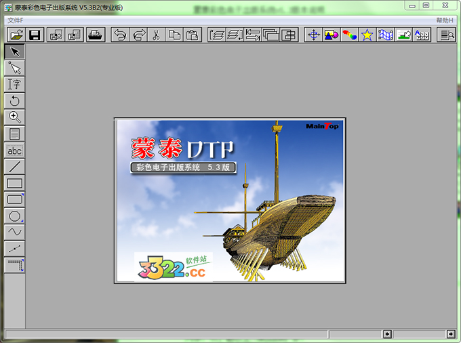
Task: Select the straight line drawing tool
Action: (x=15, y=166)
